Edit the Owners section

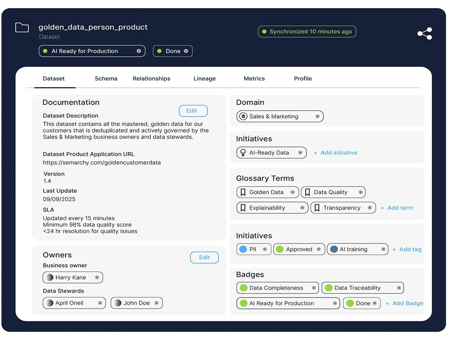[x=204, y=257]
